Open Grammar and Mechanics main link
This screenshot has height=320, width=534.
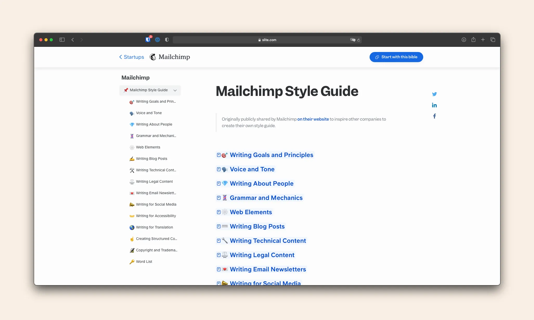tap(266, 198)
